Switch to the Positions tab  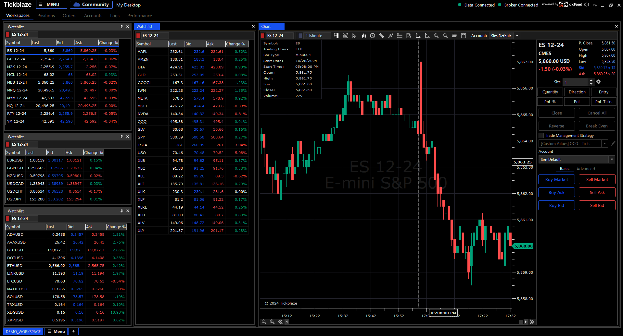click(46, 16)
